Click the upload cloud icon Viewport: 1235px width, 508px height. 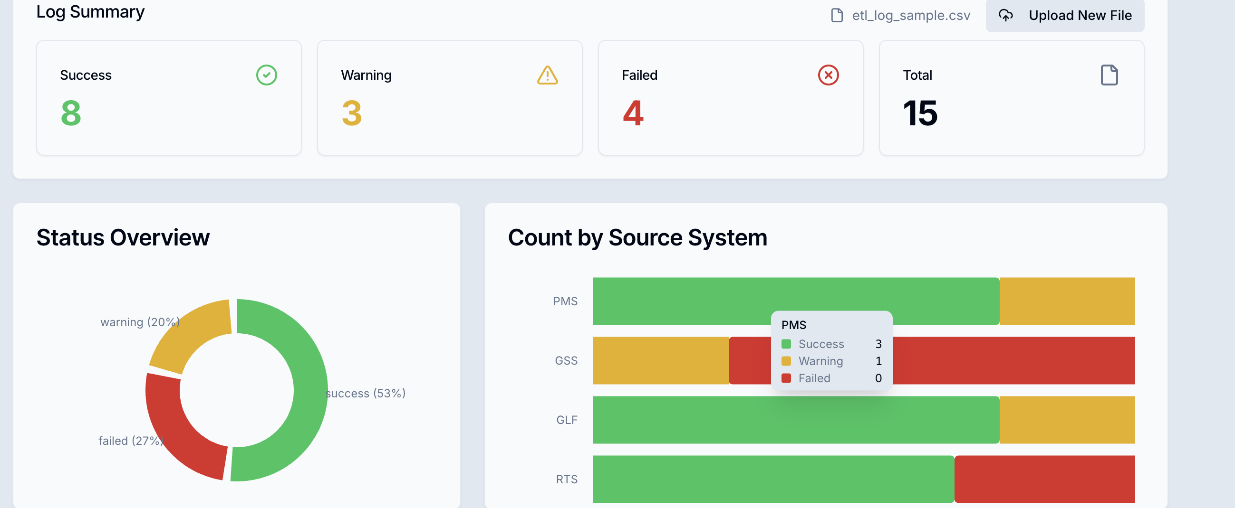coord(1006,15)
